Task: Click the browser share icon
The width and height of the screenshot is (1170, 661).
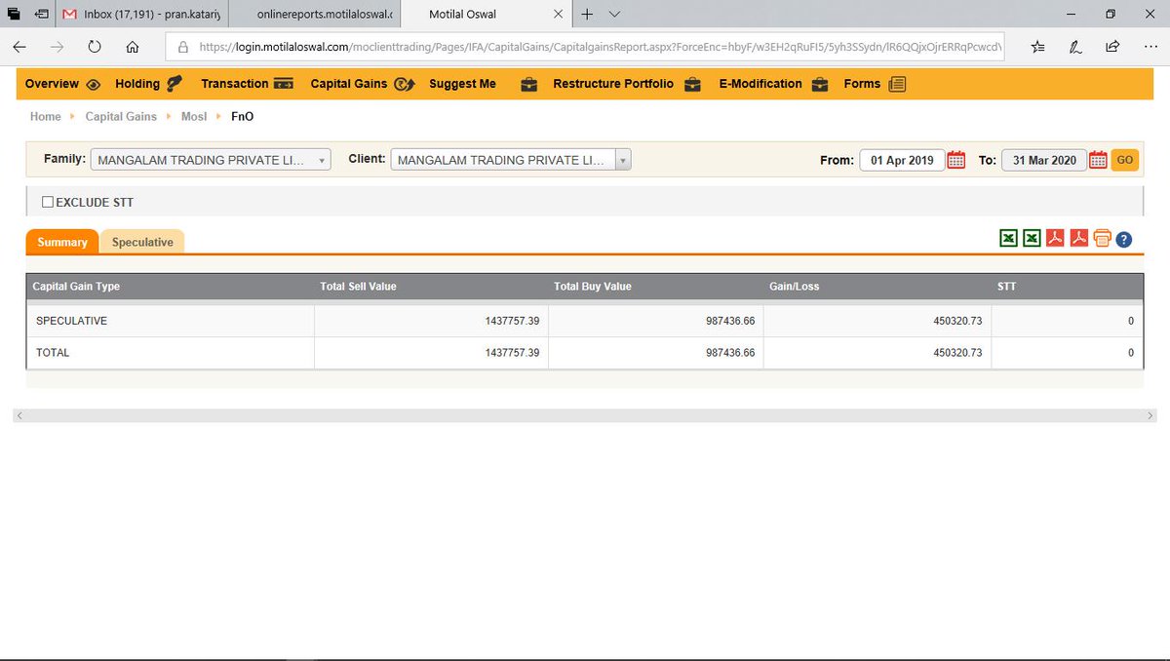Action: (1112, 46)
